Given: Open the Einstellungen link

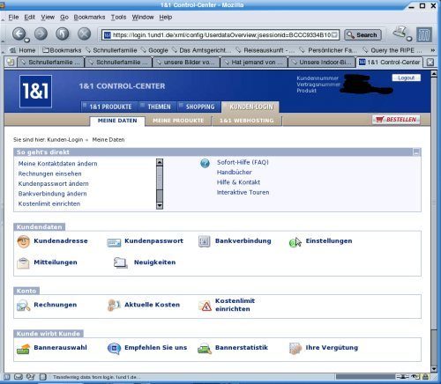Looking at the screenshot, I should 329,241.
